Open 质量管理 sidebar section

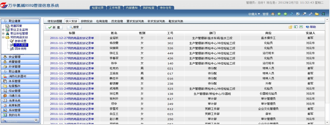tap(20, 62)
